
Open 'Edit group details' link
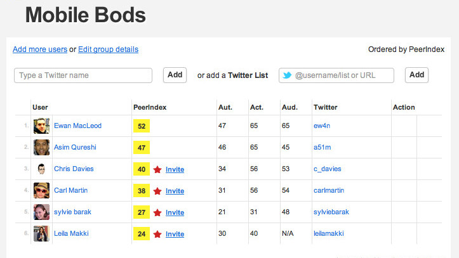(x=108, y=49)
